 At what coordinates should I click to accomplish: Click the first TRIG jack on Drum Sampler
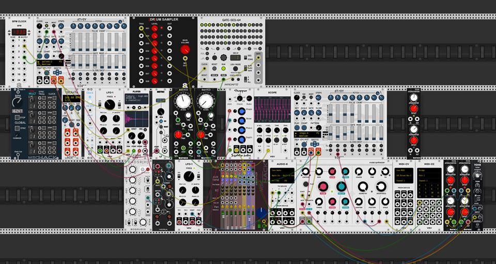[x=141, y=28]
